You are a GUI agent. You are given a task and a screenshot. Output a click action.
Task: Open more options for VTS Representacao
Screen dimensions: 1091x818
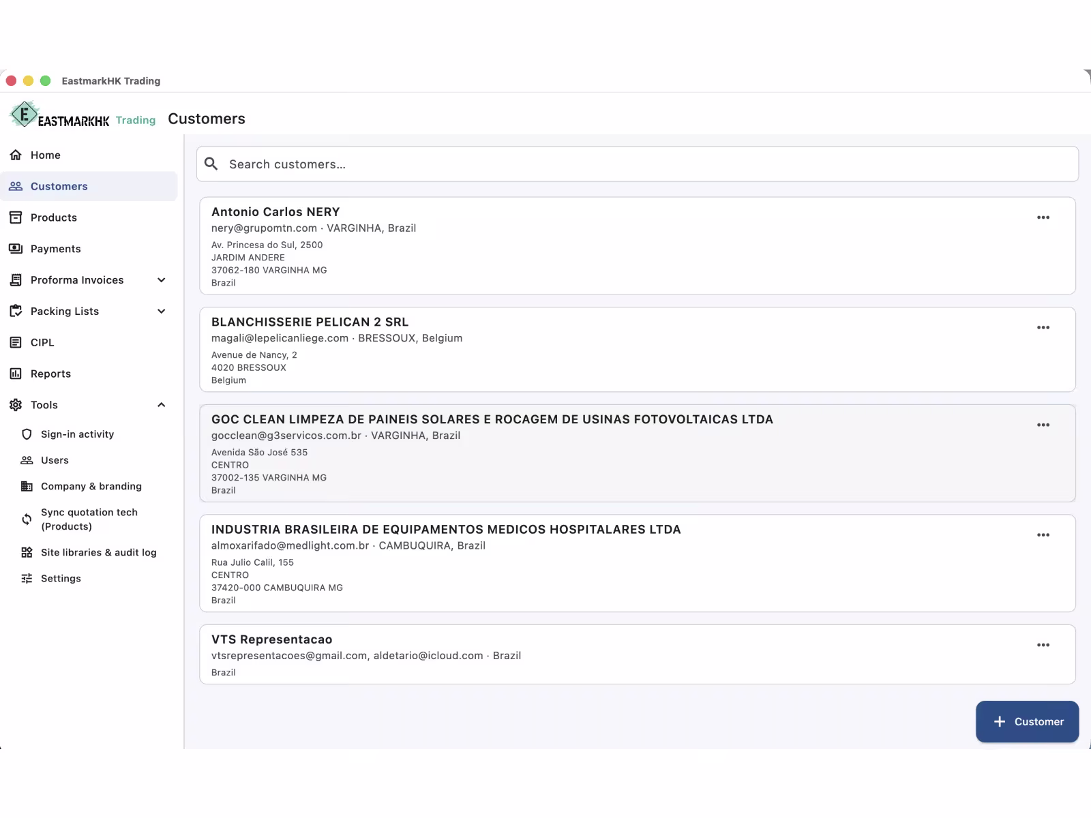(x=1043, y=645)
